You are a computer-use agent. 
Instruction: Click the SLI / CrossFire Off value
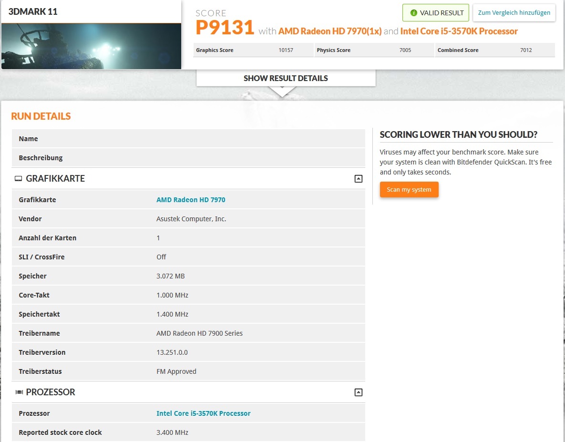[161, 257]
